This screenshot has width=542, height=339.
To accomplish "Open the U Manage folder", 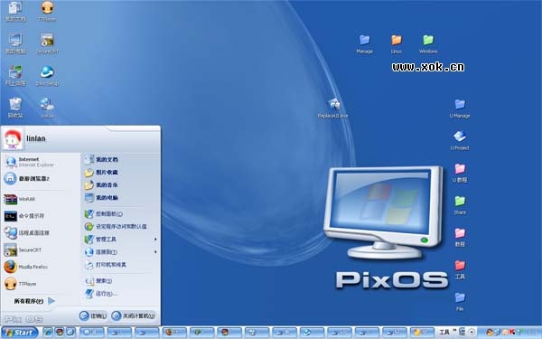I will tap(460, 108).
